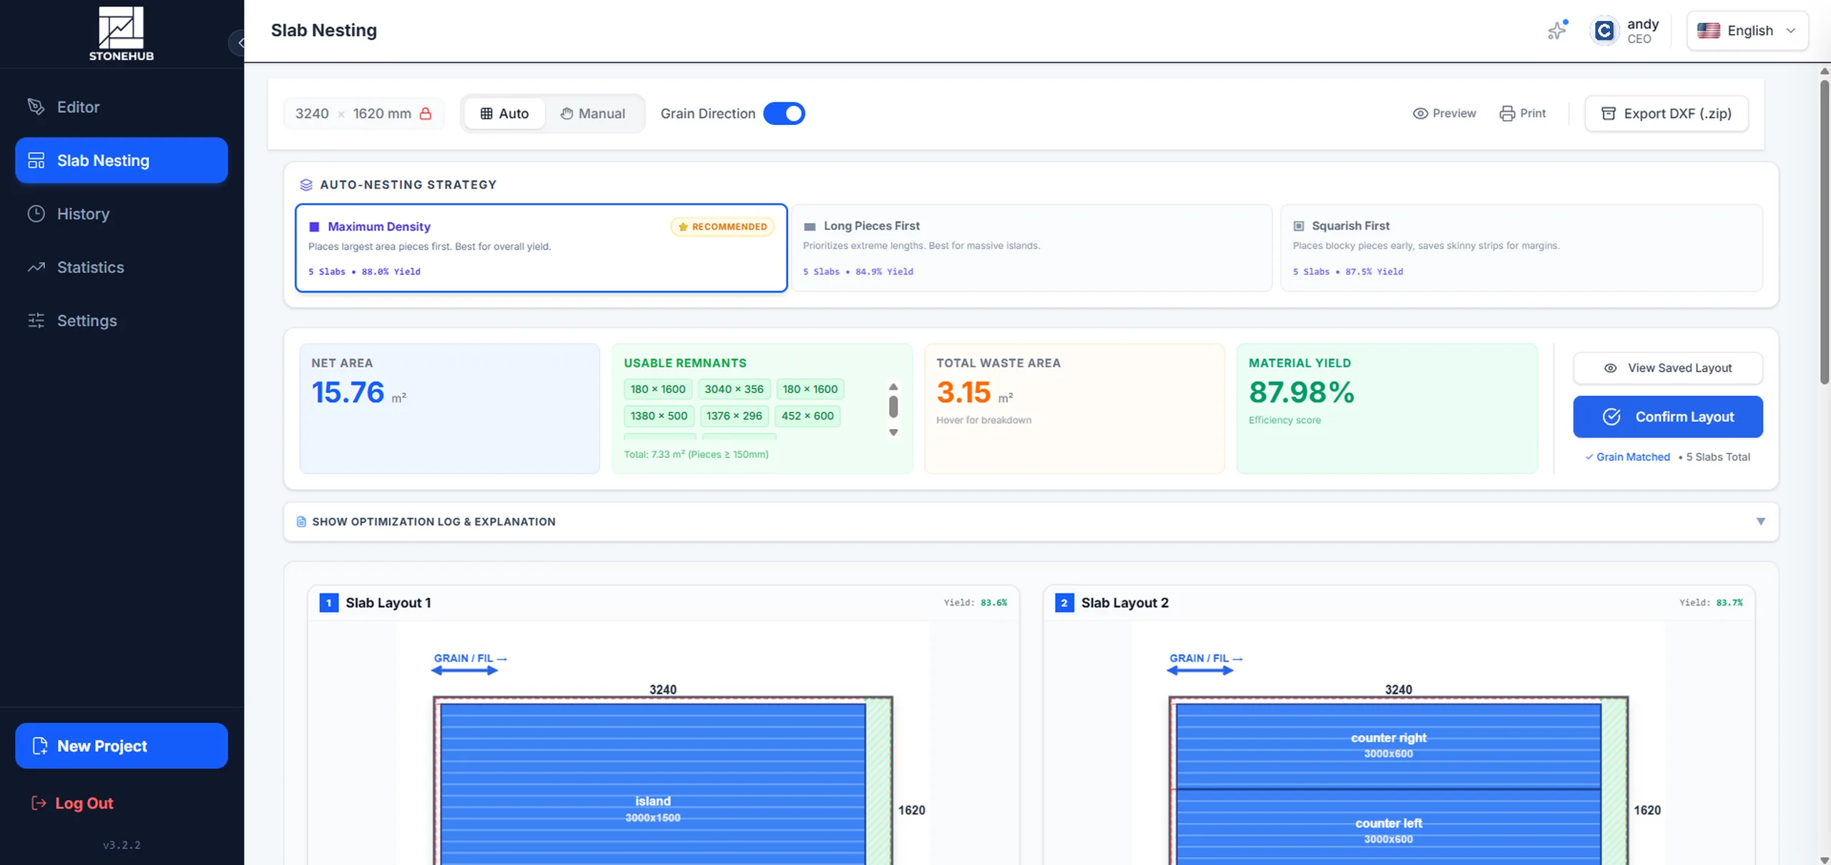Viewport: 1831px width, 865px height.
Task: Switch to Manual nesting mode
Action: point(592,114)
